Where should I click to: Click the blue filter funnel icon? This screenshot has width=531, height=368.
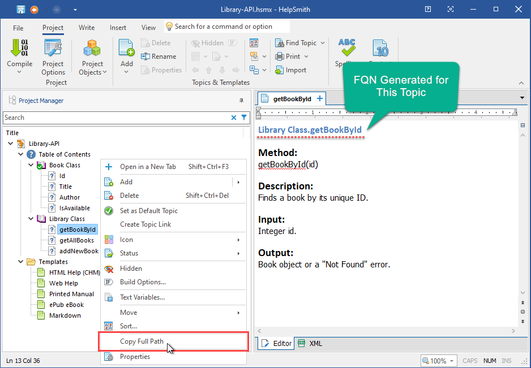[x=244, y=118]
